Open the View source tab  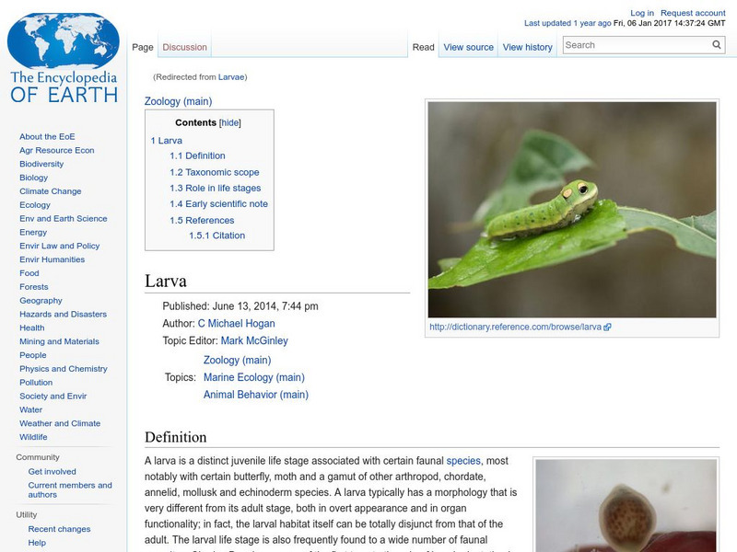(469, 48)
